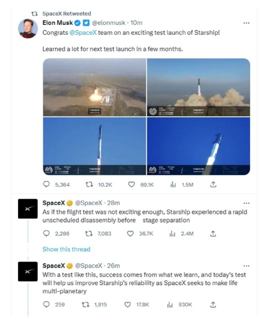Screen dimensions: 268x318
Task: Open the more options menu on Elon's tweet
Action: (247, 23)
